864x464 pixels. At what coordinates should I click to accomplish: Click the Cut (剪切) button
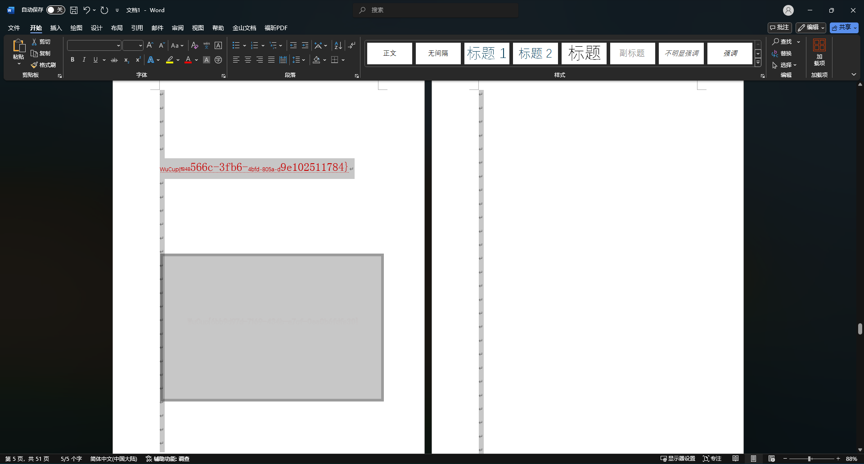pyautogui.click(x=41, y=42)
